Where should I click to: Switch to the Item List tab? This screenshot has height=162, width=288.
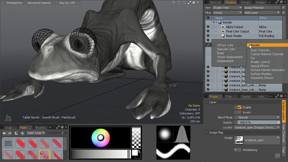[x=215, y=3]
